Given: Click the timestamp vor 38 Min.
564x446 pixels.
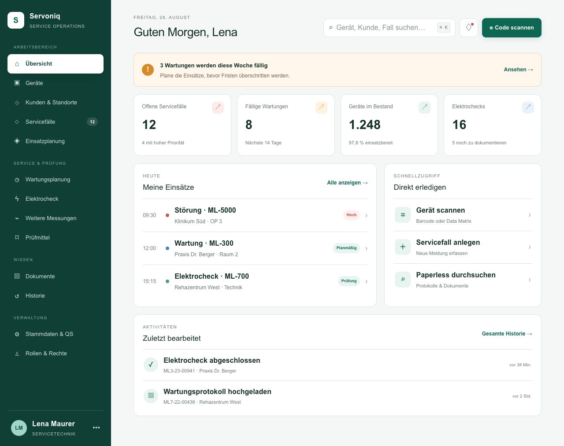Looking at the screenshot, I should pyautogui.click(x=520, y=365).
